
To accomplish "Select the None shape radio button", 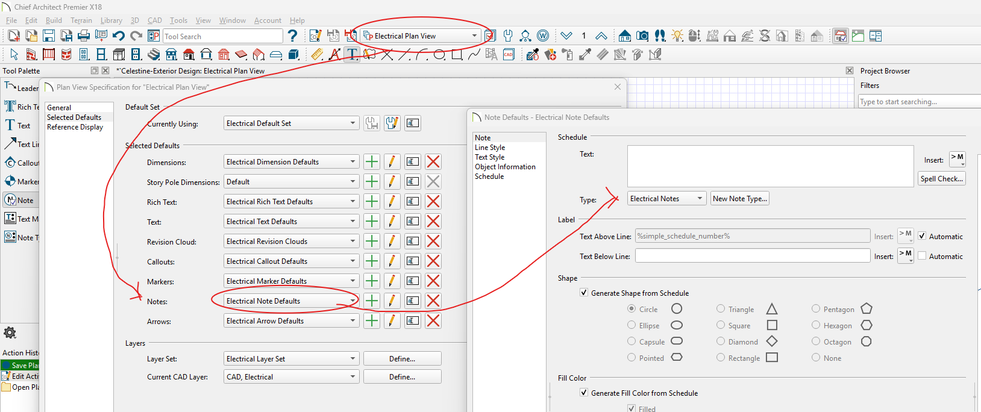I will coord(816,358).
